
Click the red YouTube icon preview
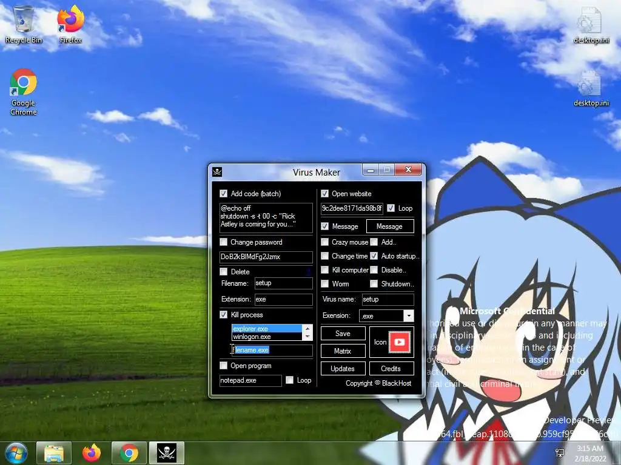click(400, 342)
